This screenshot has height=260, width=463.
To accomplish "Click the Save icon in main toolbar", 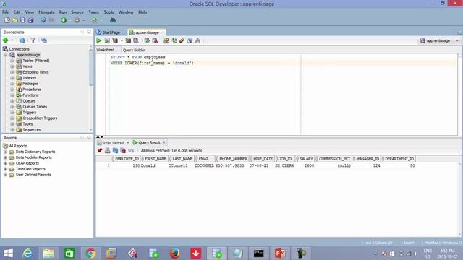I will (x=22, y=20).
